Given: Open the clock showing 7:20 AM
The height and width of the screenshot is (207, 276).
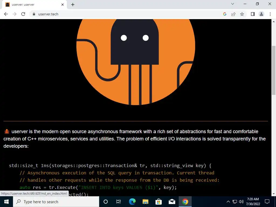Looking at the screenshot, I should (x=253, y=202).
